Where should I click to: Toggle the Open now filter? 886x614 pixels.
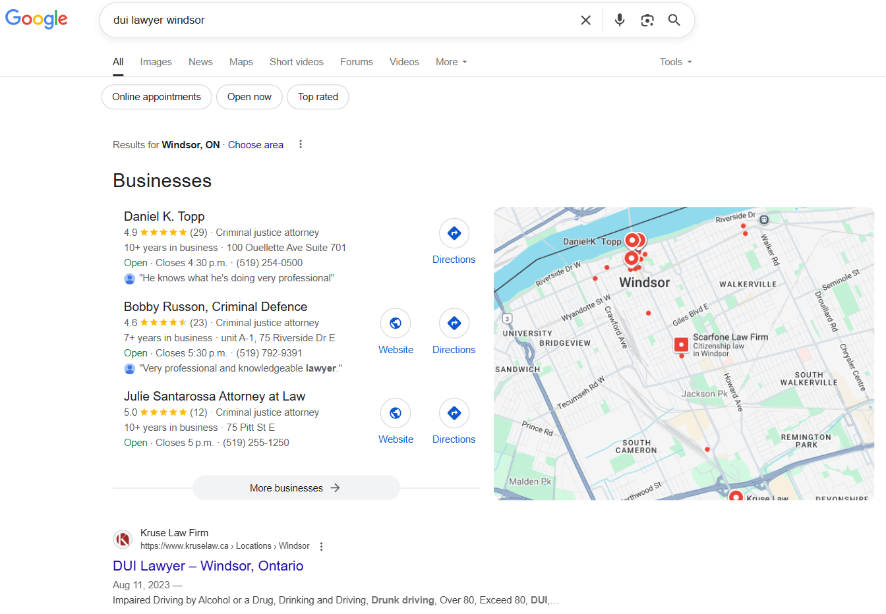pyautogui.click(x=249, y=97)
